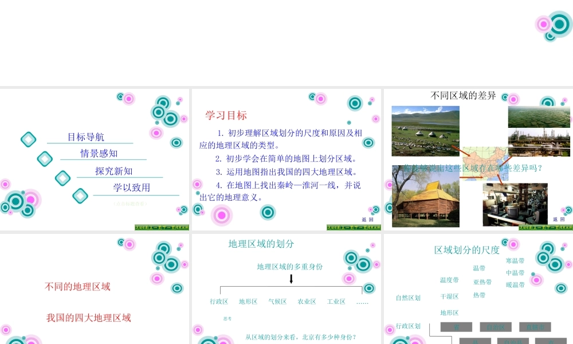Select the red text 我国的四大地理区域
The height and width of the screenshot is (344, 573).
coord(88,318)
